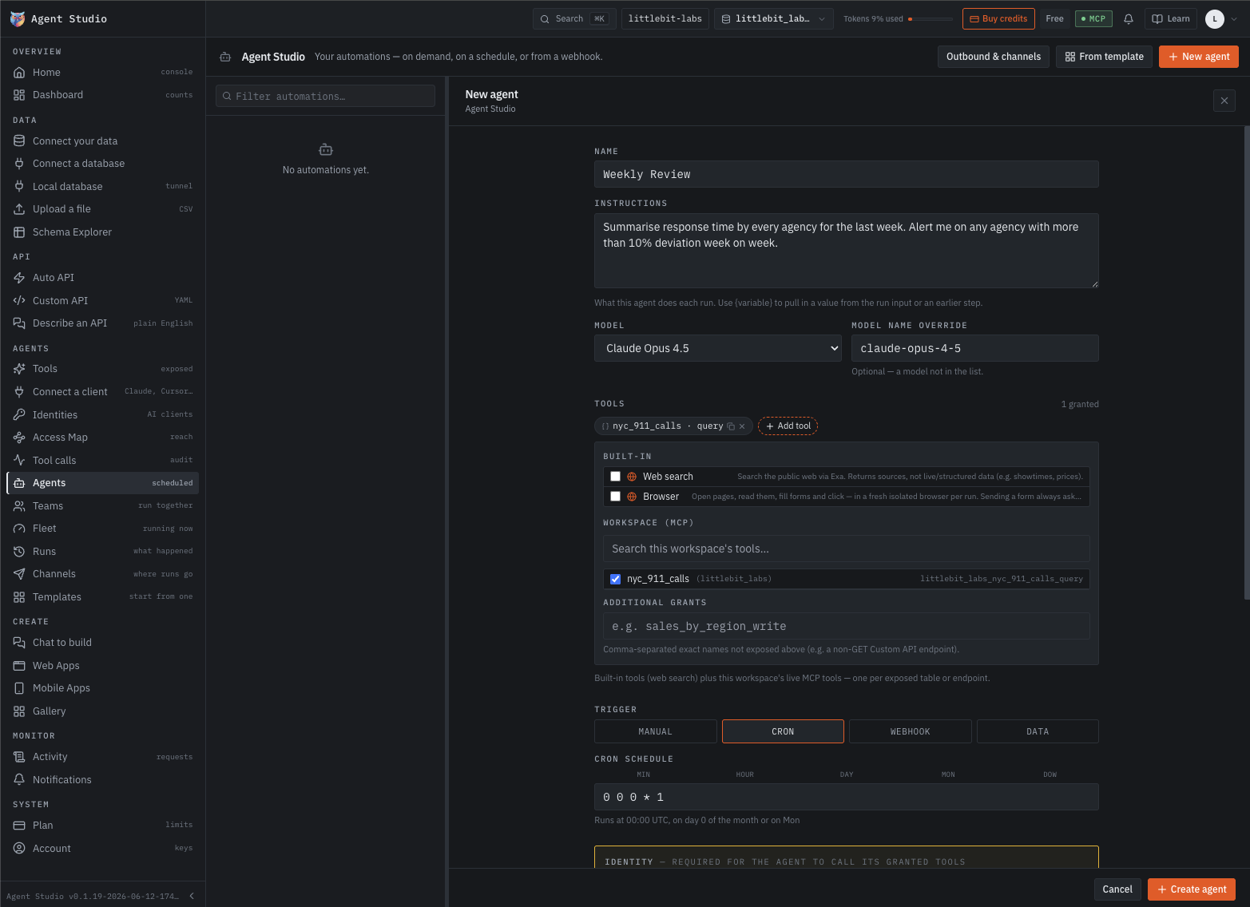Click the Model name override field
This screenshot has height=907, width=1250.
[x=974, y=348]
